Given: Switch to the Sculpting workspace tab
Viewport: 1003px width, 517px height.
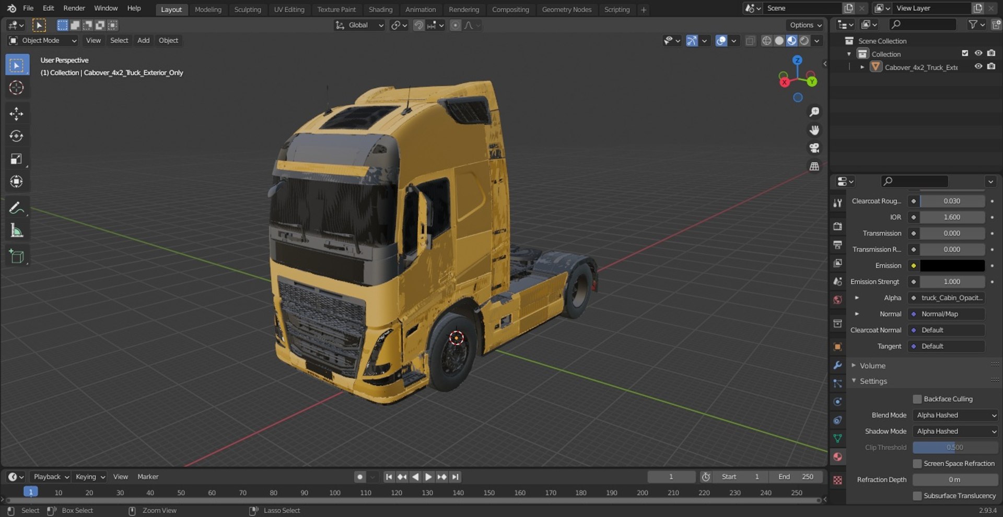Looking at the screenshot, I should [248, 9].
